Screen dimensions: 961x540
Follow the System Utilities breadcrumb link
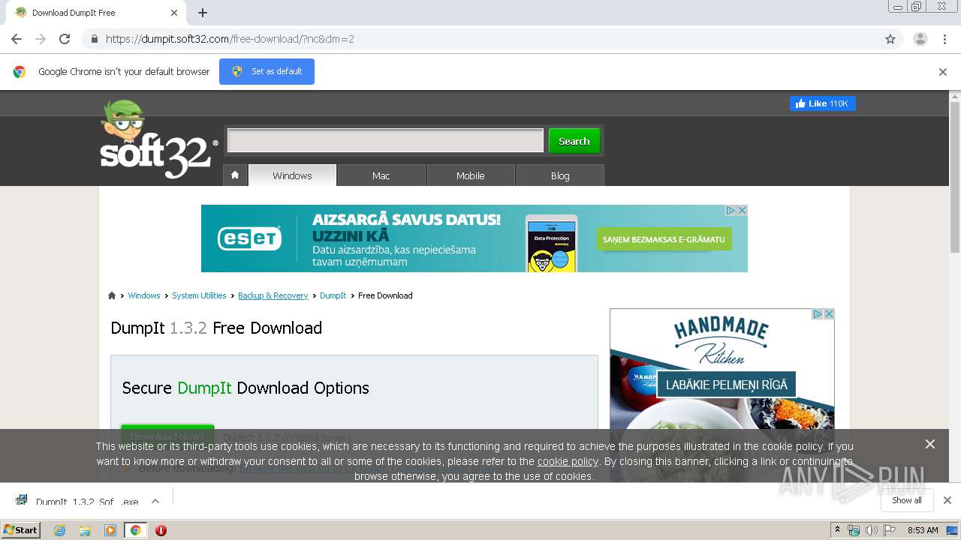pyautogui.click(x=199, y=295)
